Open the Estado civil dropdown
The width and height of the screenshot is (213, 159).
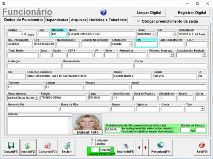[x=131, y=44]
